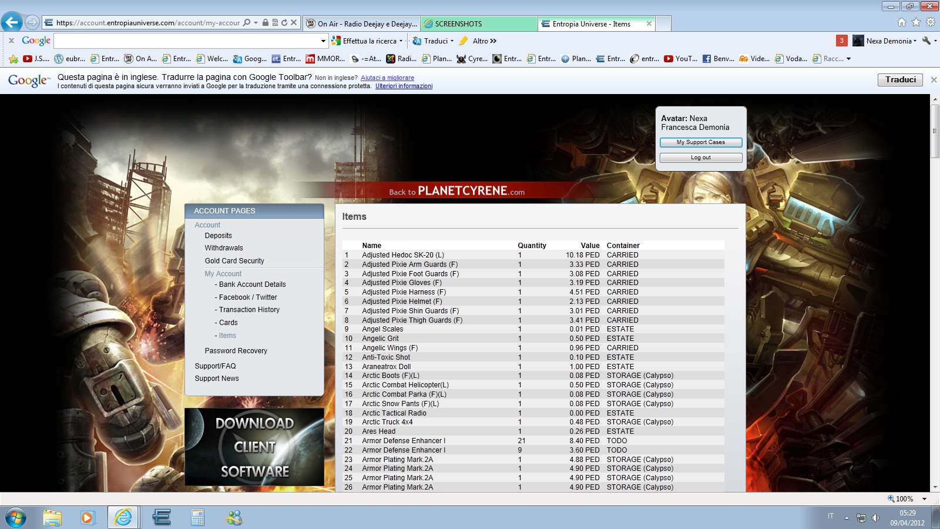Open the MMOR... bookmark
The height and width of the screenshot is (529, 940).
click(325, 59)
